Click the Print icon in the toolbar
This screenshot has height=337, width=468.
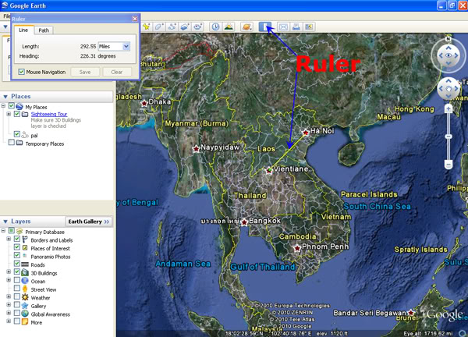296,27
